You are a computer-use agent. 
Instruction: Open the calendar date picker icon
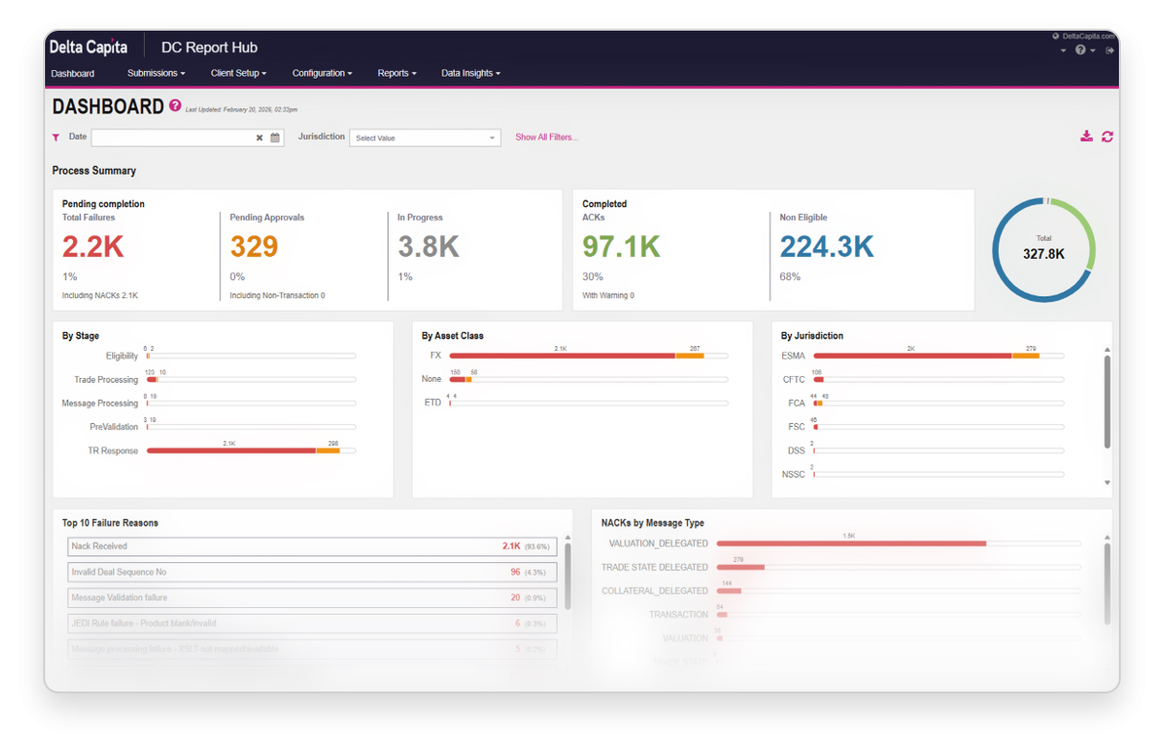[275, 138]
